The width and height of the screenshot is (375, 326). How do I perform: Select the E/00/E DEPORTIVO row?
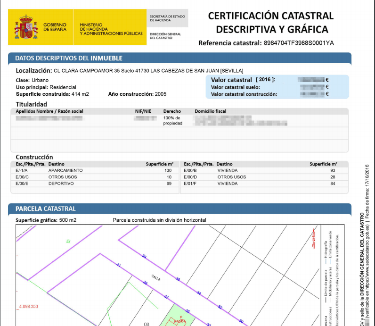(x=95, y=184)
